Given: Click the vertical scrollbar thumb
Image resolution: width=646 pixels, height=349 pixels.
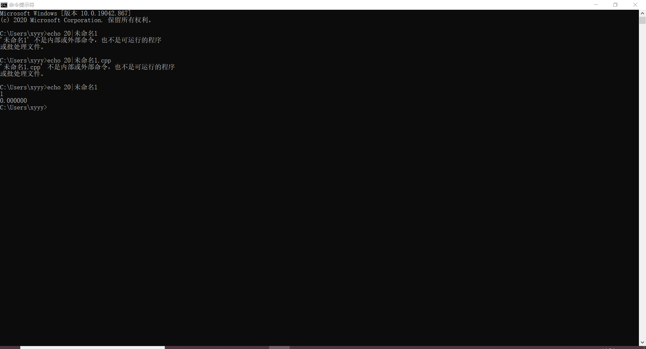Looking at the screenshot, I should pos(642,20).
